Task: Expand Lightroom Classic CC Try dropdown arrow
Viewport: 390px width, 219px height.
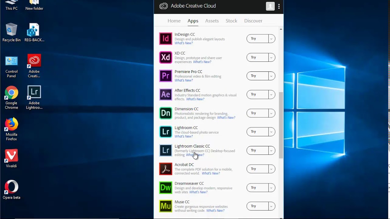Action: click(271, 150)
